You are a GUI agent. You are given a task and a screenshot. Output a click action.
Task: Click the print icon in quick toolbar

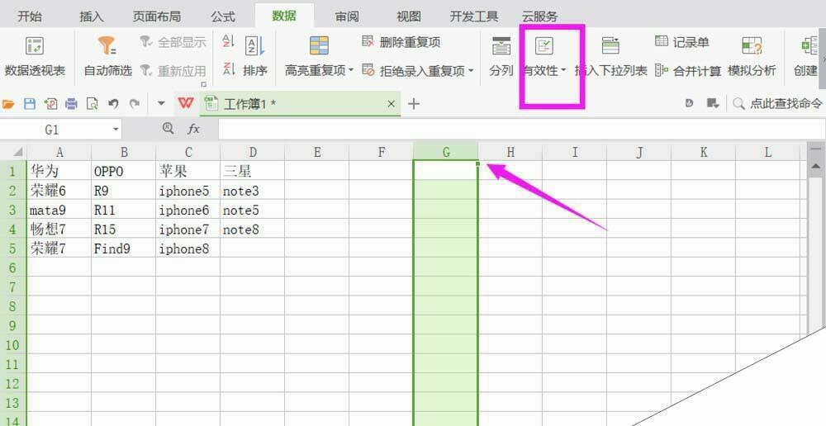click(71, 104)
